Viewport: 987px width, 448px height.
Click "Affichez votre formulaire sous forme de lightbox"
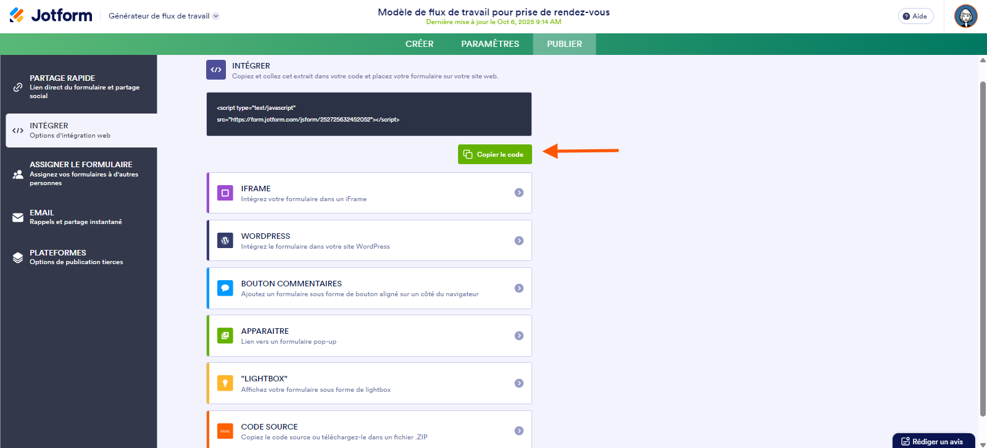(316, 389)
